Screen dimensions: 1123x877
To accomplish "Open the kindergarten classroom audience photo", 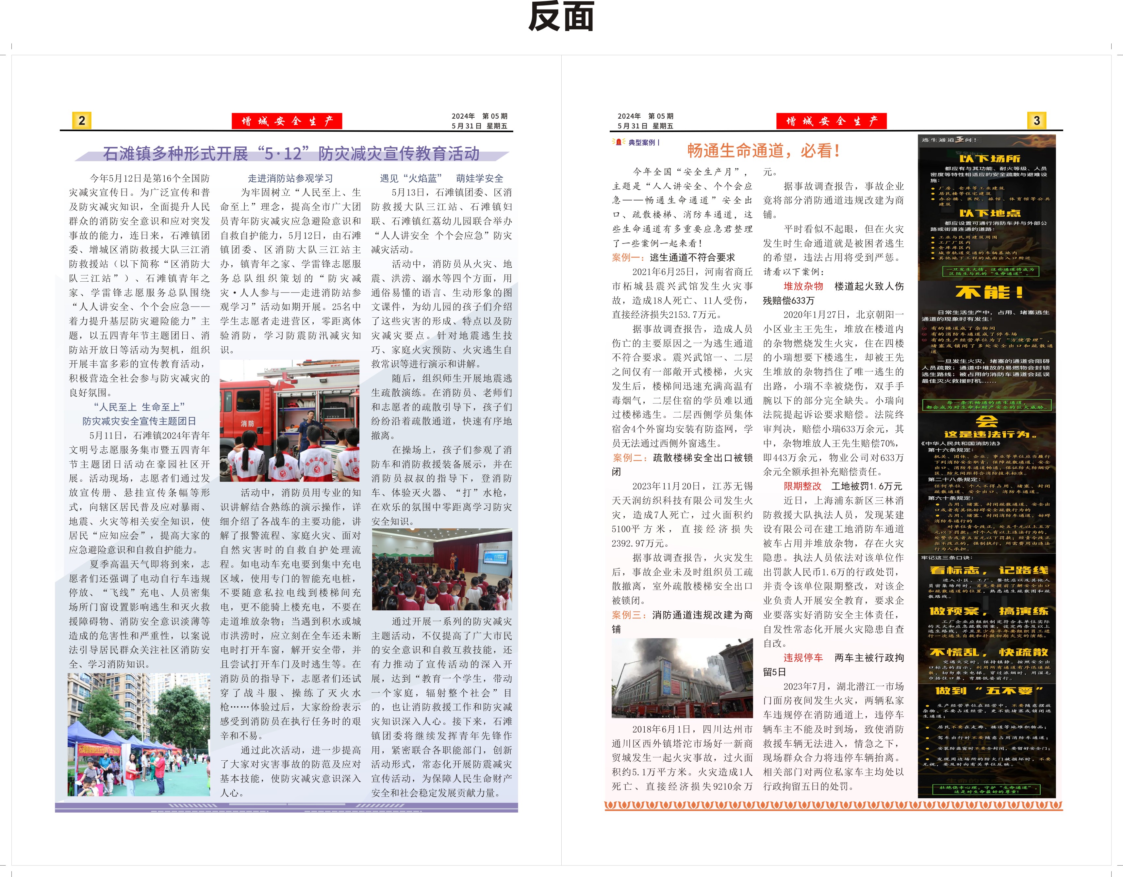I will pyautogui.click(x=442, y=570).
